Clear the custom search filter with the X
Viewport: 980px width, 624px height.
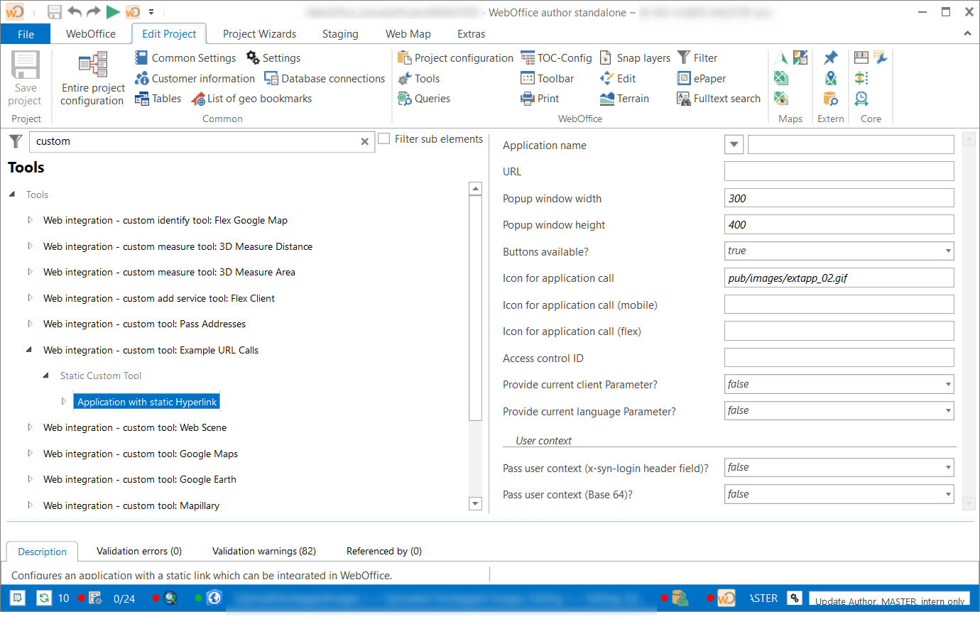point(365,141)
